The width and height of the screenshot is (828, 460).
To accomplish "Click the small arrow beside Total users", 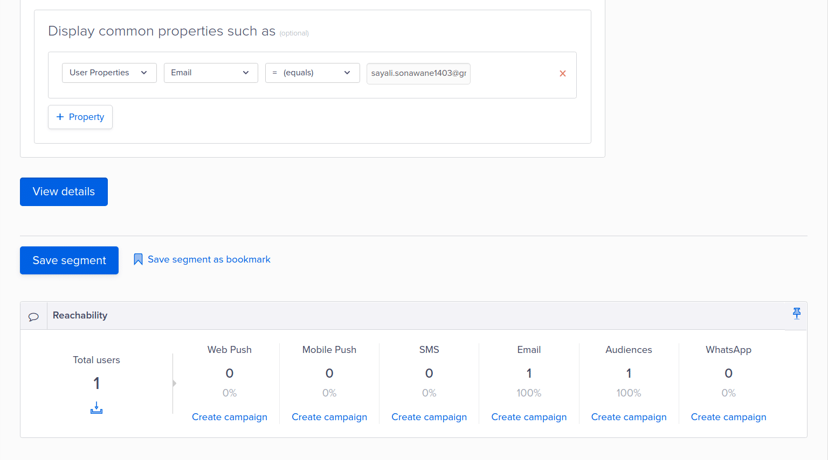I will pos(174,383).
